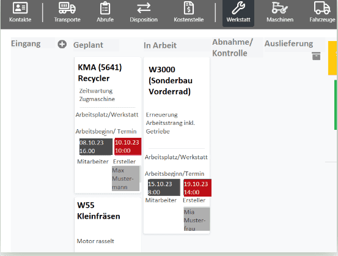This screenshot has width=338, height=256.
Task: Select the Werkstatt wrench tab
Action: (238, 13)
